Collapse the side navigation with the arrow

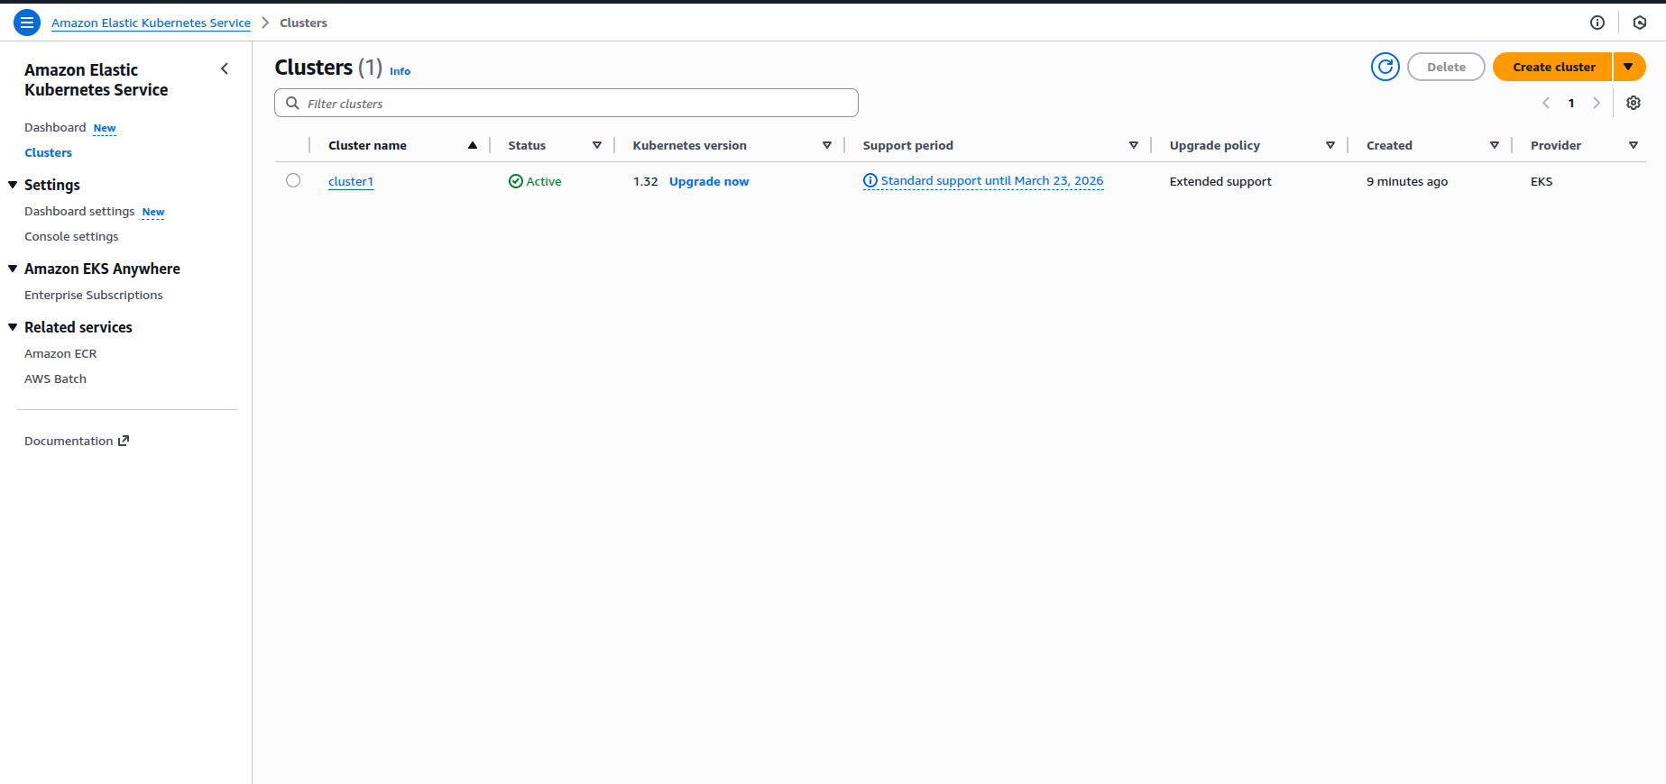tap(225, 68)
